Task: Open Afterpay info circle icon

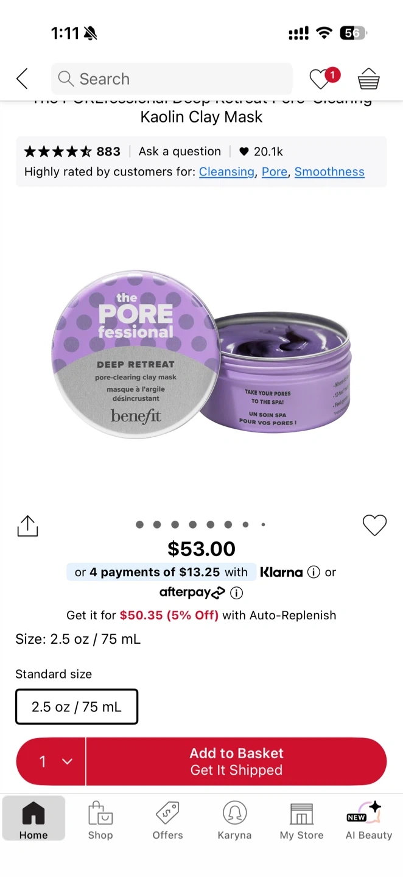Action: 237,593
